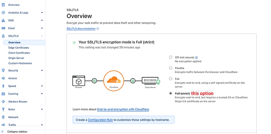Click the Email envelope icon
This screenshot has height=134, width=271.
3,28
